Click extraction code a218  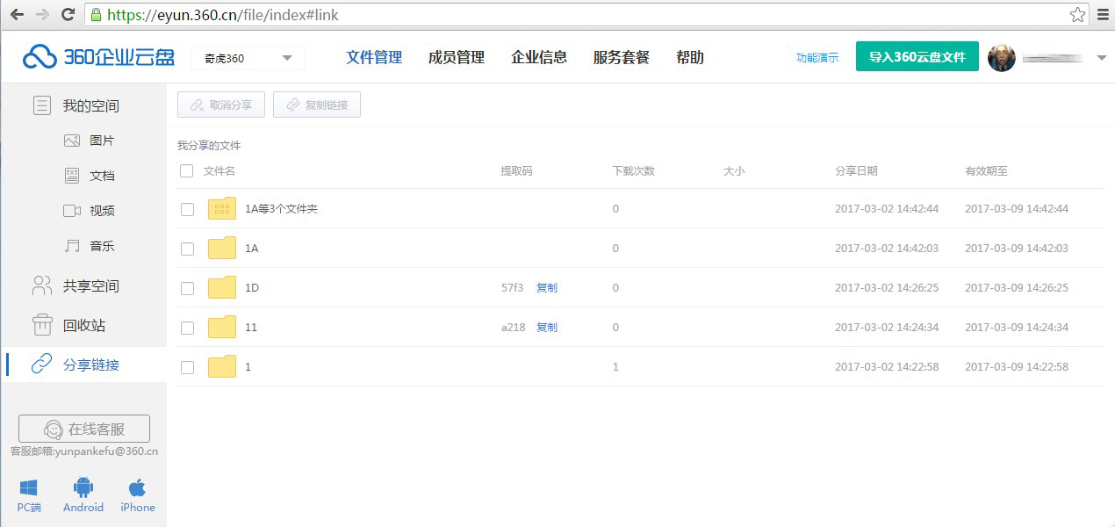(x=514, y=328)
